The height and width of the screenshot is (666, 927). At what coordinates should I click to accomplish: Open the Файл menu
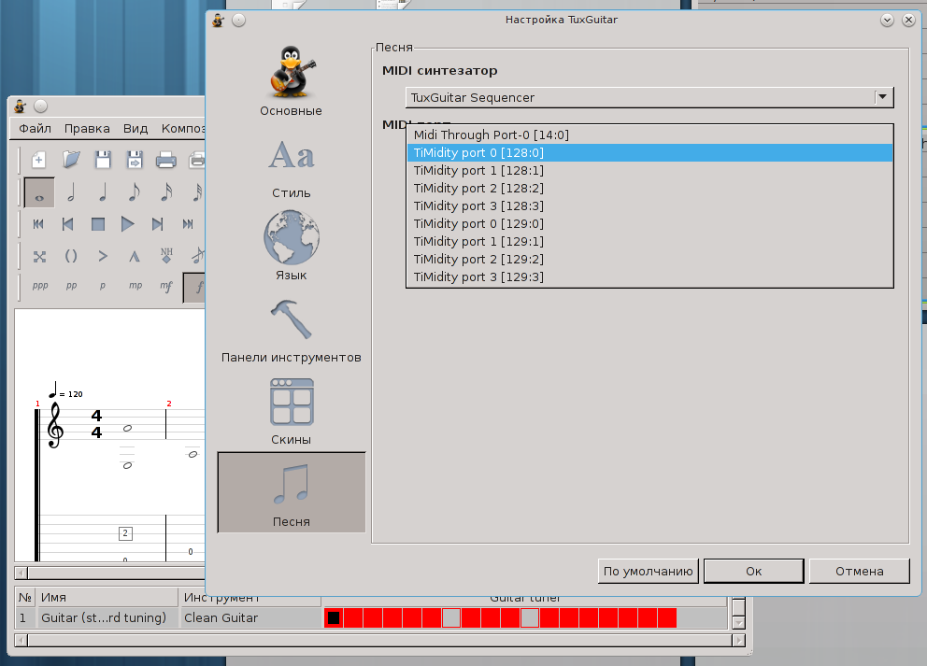[x=35, y=128]
